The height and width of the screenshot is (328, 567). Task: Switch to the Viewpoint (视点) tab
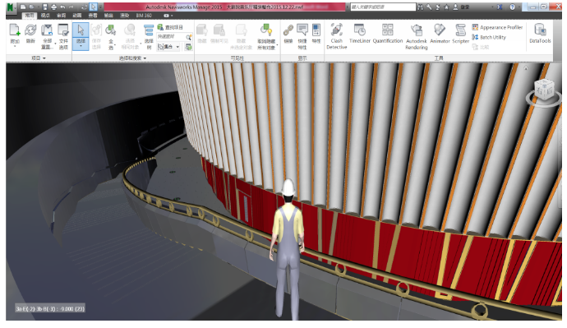(x=45, y=16)
